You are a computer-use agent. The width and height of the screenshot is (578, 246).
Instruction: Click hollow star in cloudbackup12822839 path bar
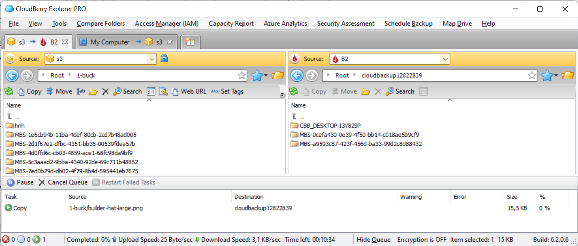pos(532,75)
